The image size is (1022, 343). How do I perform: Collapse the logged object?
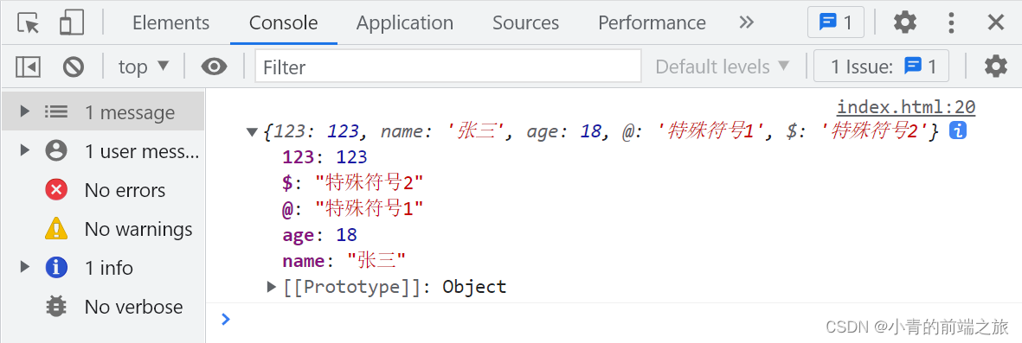pyautogui.click(x=252, y=132)
